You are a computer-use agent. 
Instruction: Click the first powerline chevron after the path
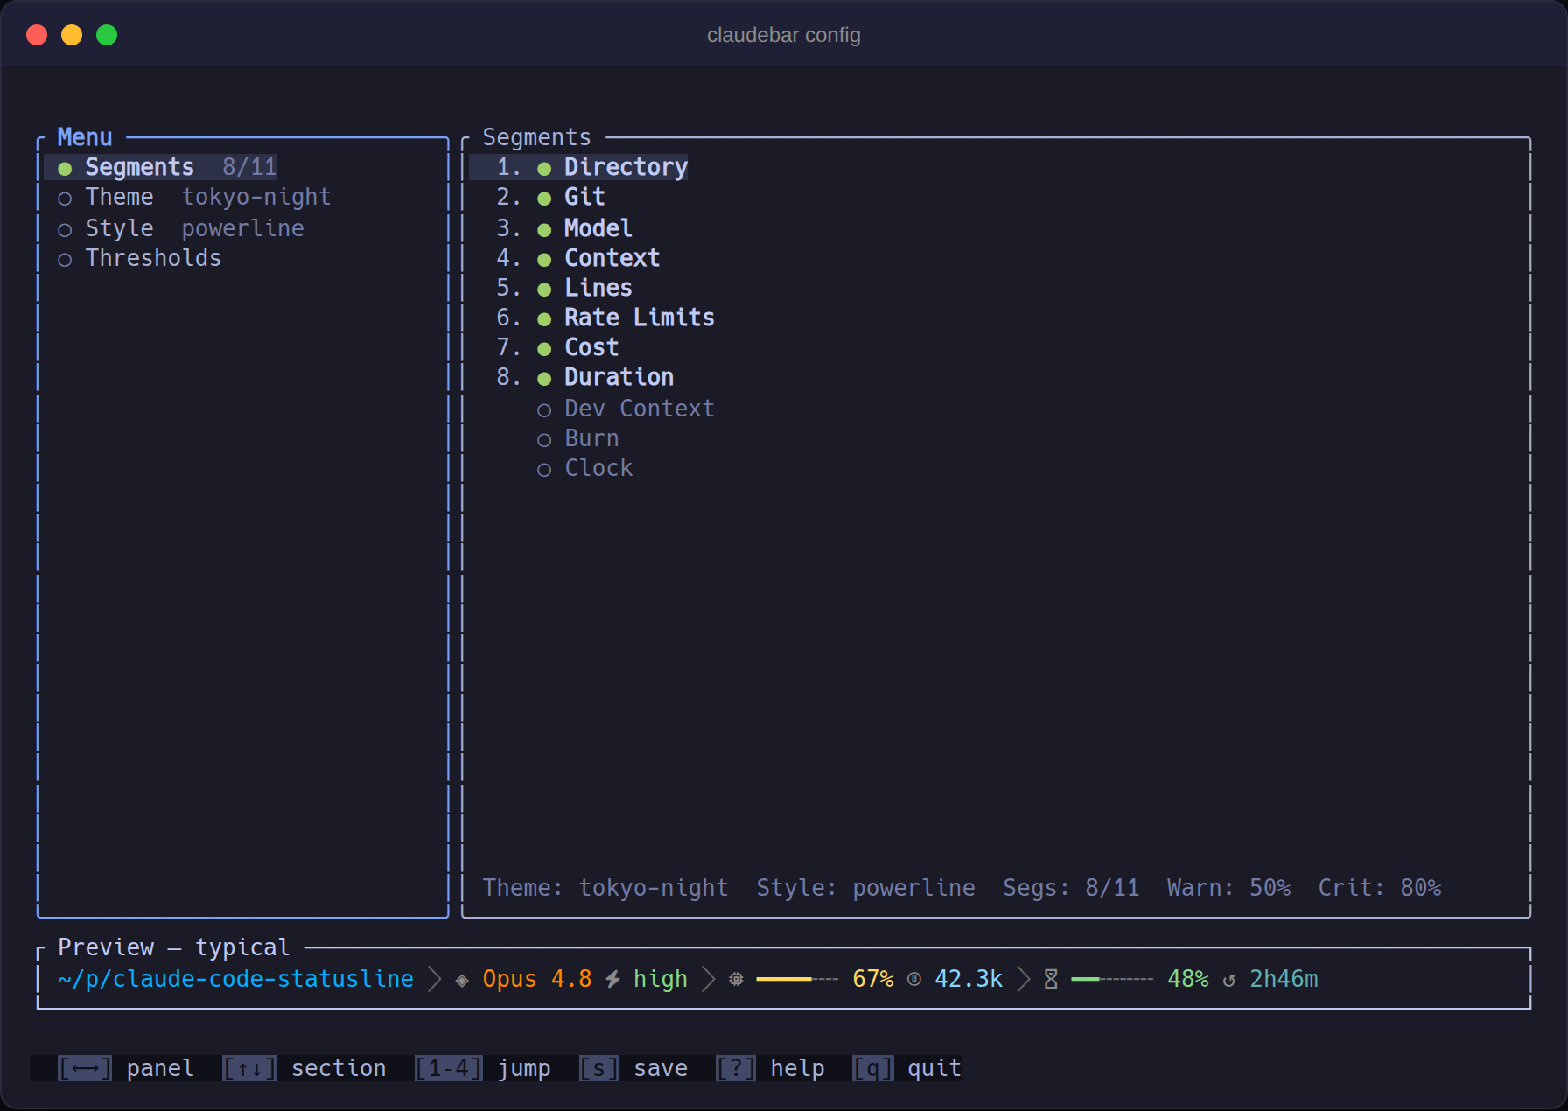tap(435, 979)
